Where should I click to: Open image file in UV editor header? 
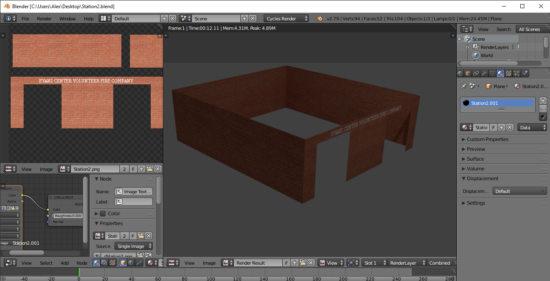(150, 169)
